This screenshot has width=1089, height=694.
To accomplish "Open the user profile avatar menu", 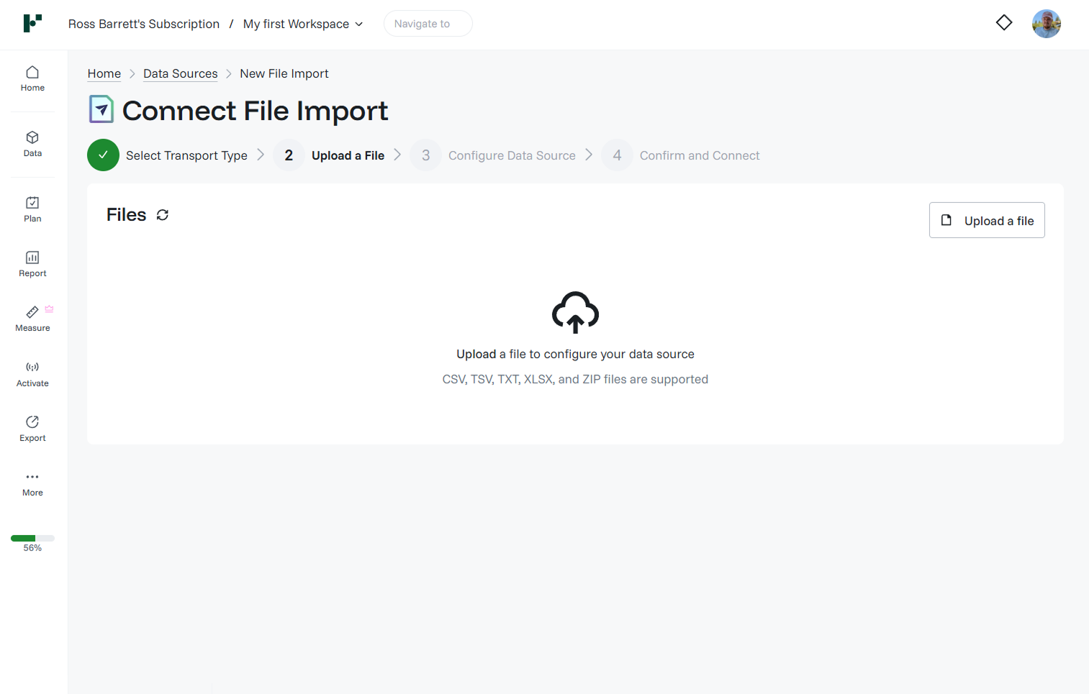I will 1047,24.
